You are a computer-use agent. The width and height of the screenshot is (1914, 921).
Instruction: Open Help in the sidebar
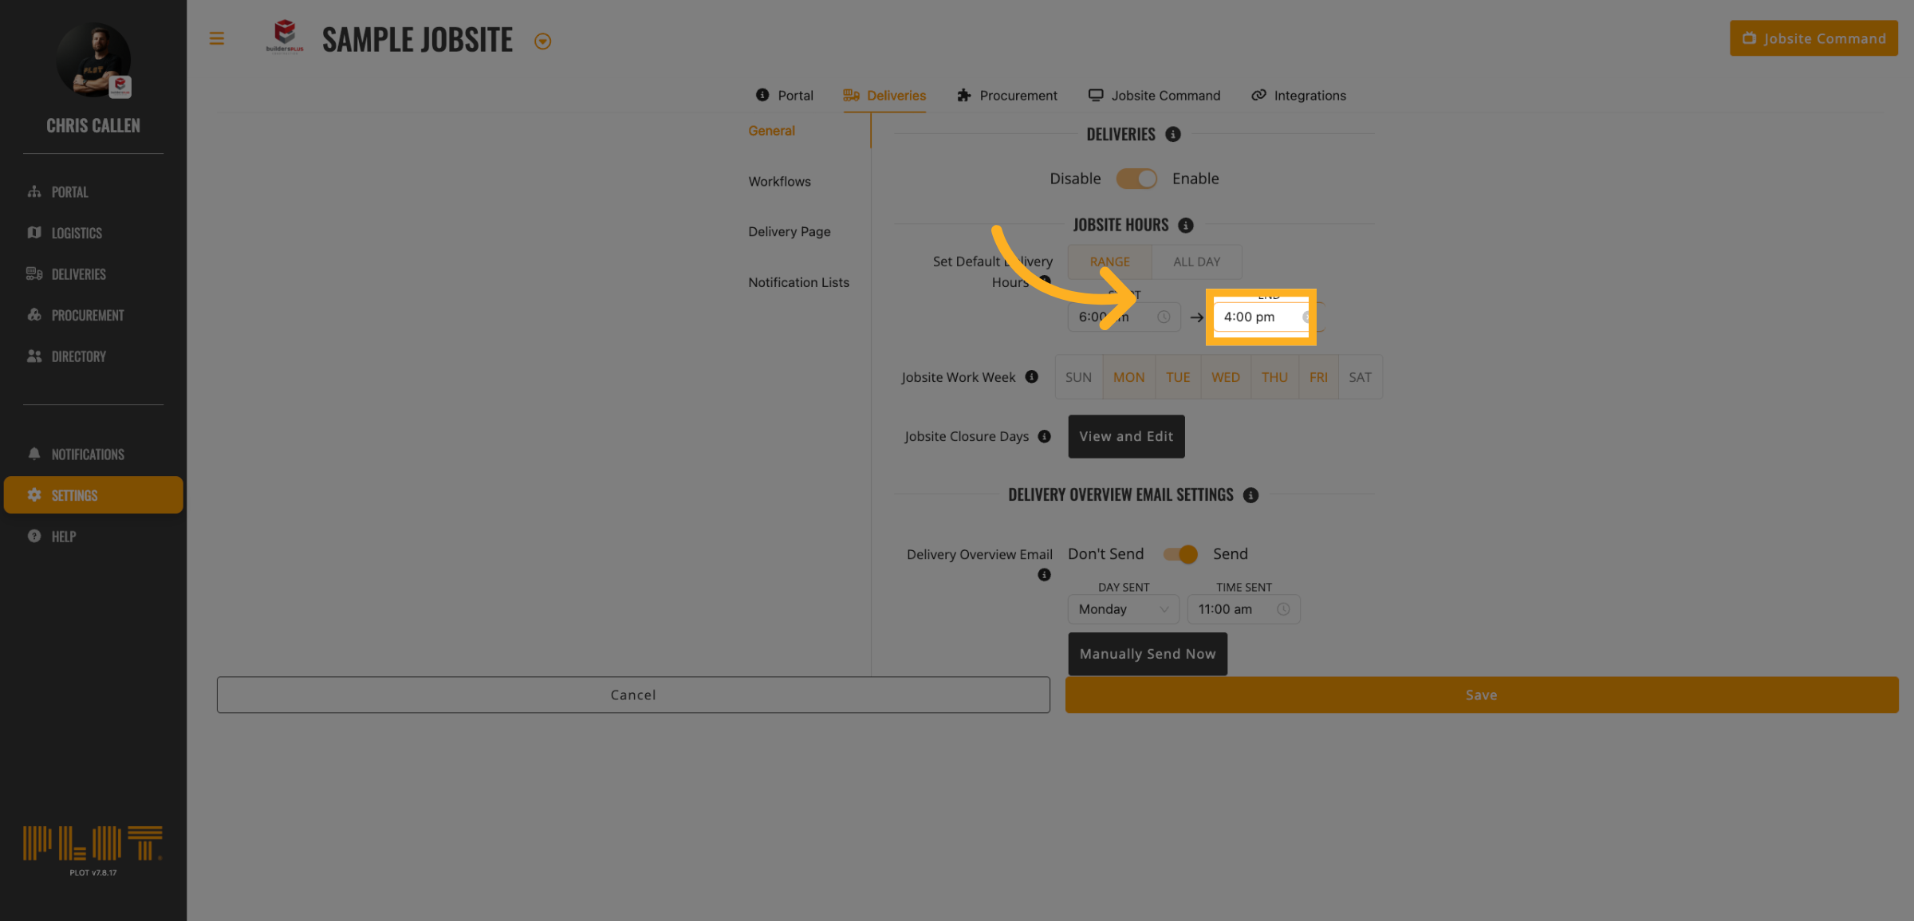point(63,537)
